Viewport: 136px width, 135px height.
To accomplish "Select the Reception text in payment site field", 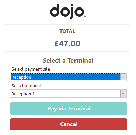I will 21,77.
